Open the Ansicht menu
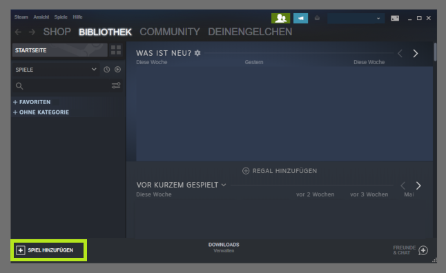The image size is (446, 273). click(41, 17)
